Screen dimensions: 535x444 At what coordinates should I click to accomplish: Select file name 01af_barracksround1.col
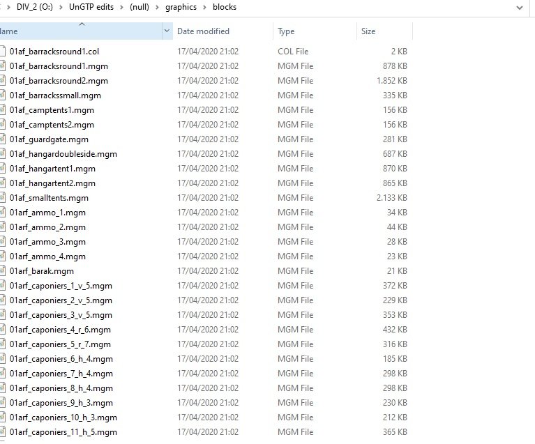54,52
